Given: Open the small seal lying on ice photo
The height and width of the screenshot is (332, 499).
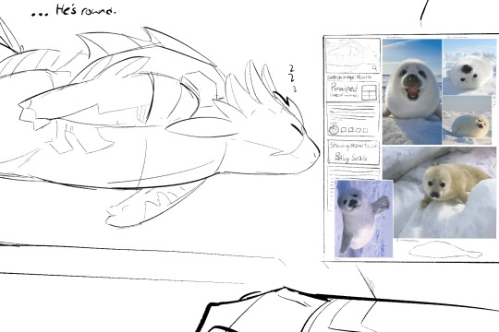Looking at the screenshot, I should tap(467, 121).
